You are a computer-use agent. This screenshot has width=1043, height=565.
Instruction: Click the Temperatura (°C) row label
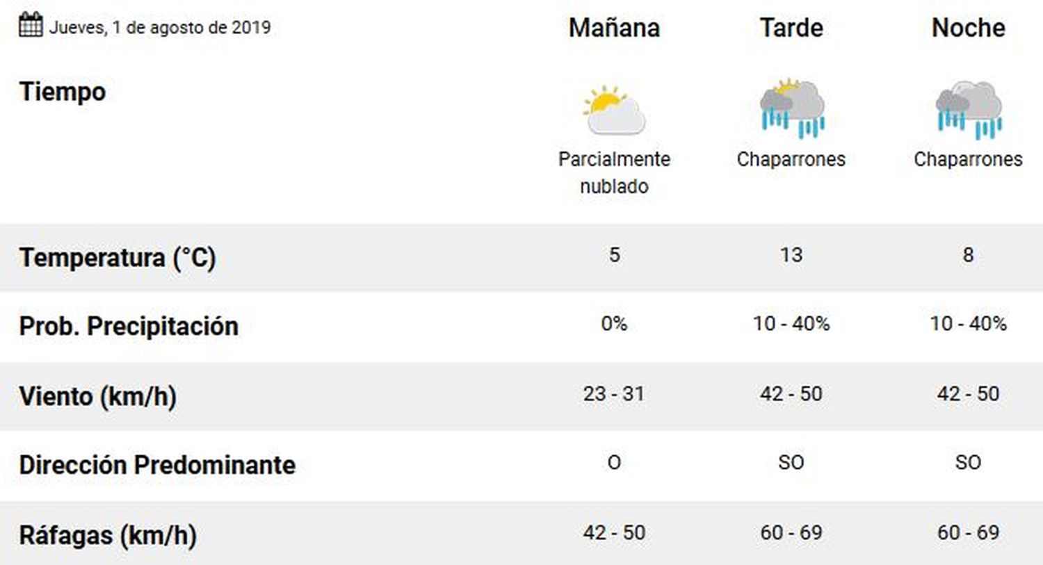tap(118, 258)
